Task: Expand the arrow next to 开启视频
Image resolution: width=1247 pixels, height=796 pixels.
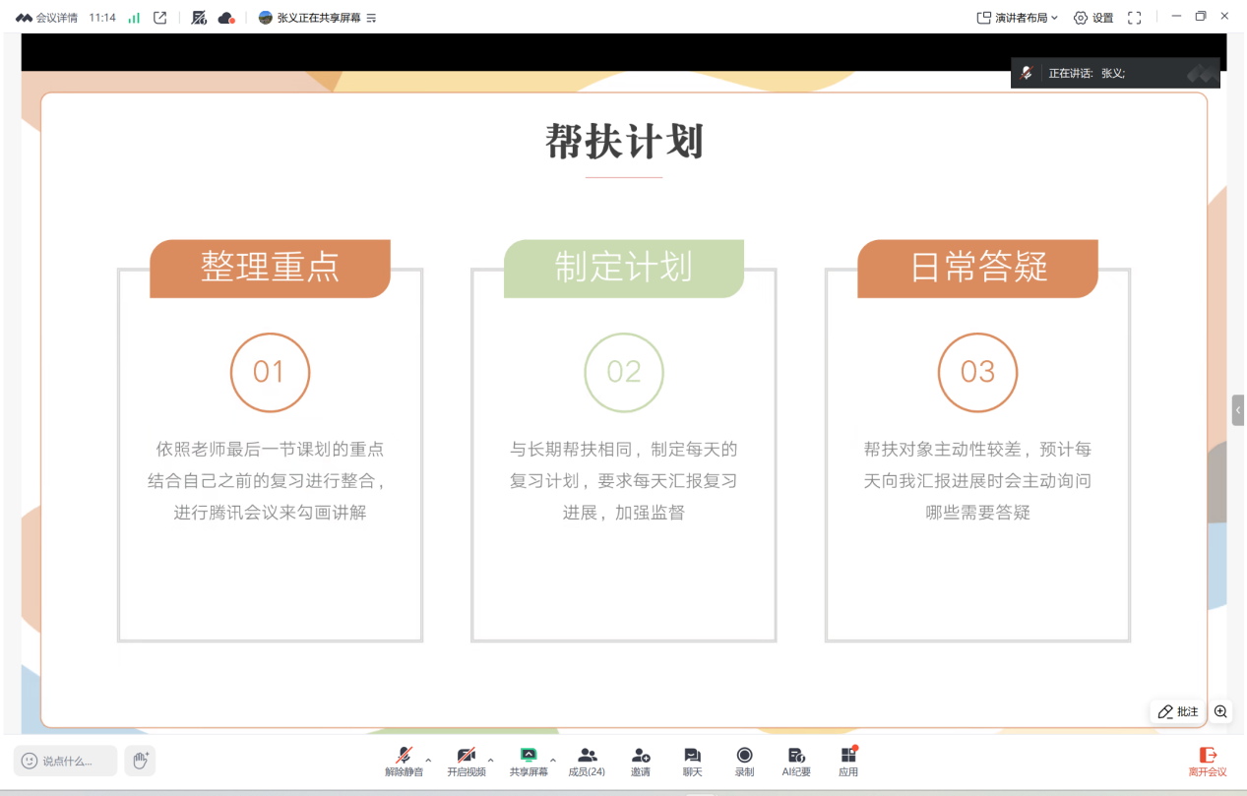Action: 490,760
